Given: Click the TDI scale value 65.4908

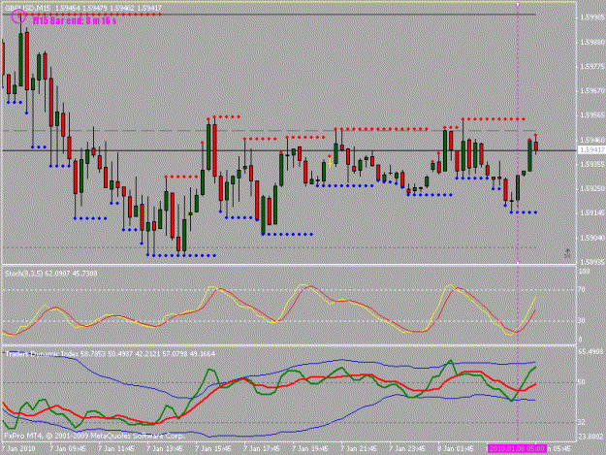Looking at the screenshot, I should [x=590, y=352].
